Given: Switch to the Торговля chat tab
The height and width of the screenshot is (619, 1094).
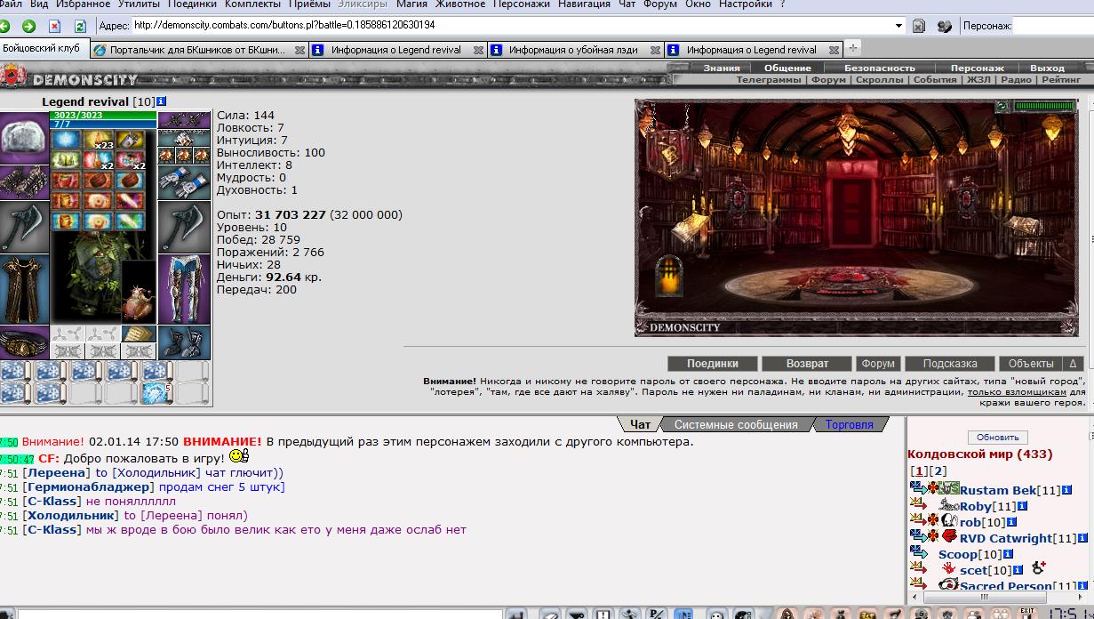Looking at the screenshot, I should (849, 424).
